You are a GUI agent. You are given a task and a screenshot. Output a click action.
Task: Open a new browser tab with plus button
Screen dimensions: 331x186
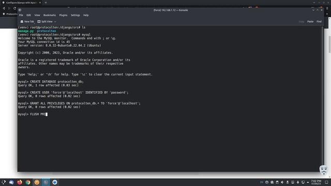[x=46, y=3]
